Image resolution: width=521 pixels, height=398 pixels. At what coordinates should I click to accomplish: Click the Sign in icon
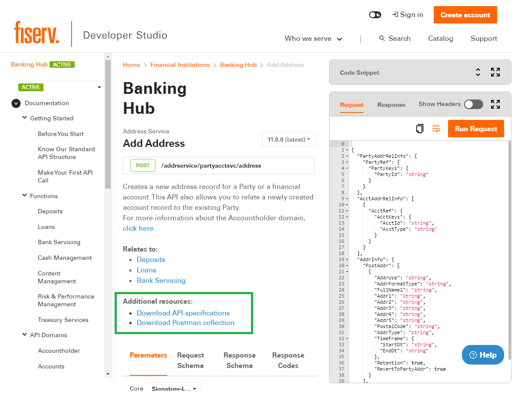click(x=407, y=14)
